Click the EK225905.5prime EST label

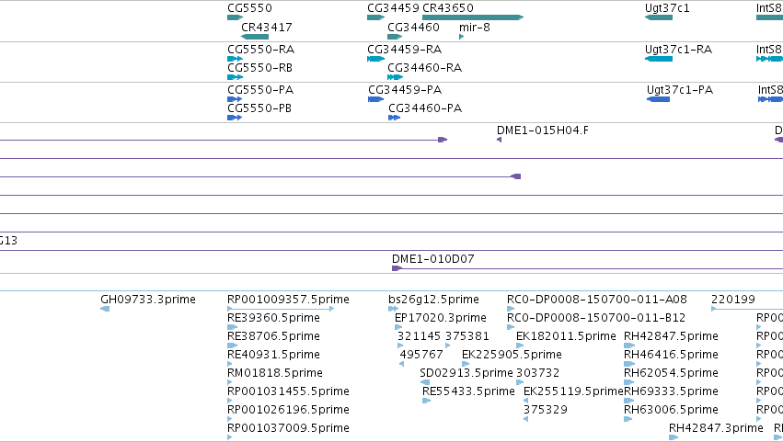coord(512,355)
